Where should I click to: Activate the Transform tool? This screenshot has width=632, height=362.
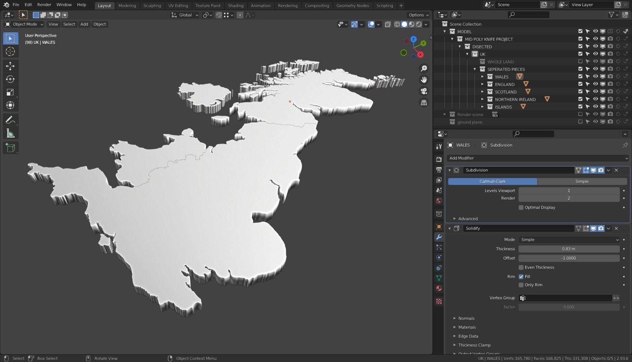coord(10,105)
